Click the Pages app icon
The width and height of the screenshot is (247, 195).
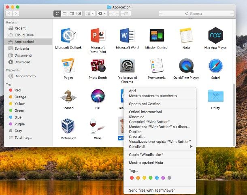(68, 66)
